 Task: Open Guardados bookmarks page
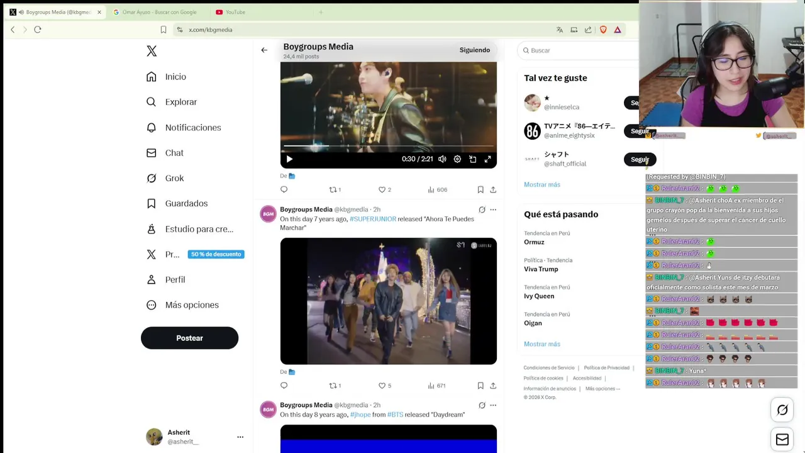177,203
